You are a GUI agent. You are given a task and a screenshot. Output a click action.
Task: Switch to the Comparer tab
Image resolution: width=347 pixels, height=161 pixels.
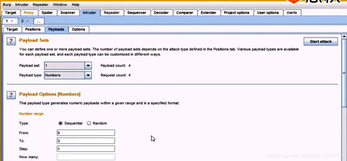point(185,13)
